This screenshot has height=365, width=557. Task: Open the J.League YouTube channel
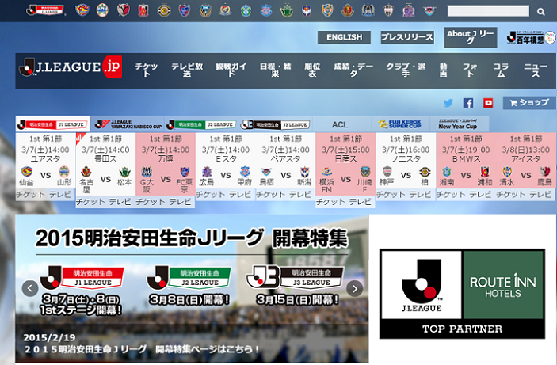(x=488, y=103)
